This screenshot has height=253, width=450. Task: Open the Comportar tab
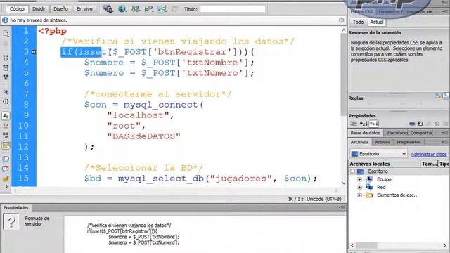coord(421,133)
